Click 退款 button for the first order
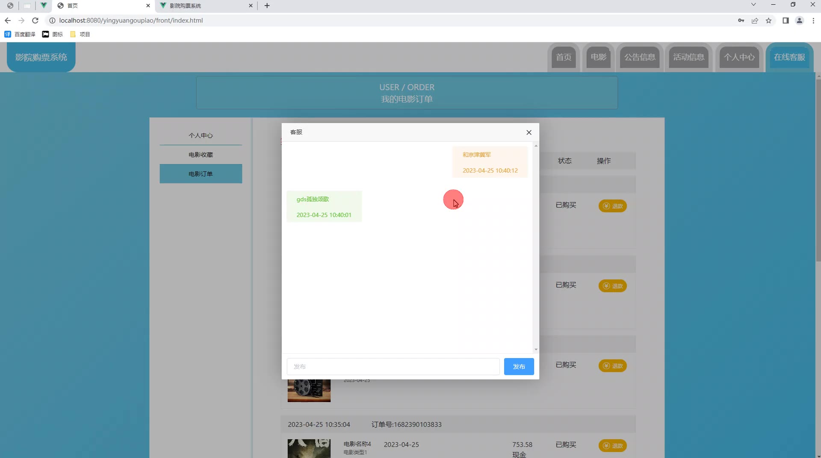The height and width of the screenshot is (458, 821). tap(613, 206)
